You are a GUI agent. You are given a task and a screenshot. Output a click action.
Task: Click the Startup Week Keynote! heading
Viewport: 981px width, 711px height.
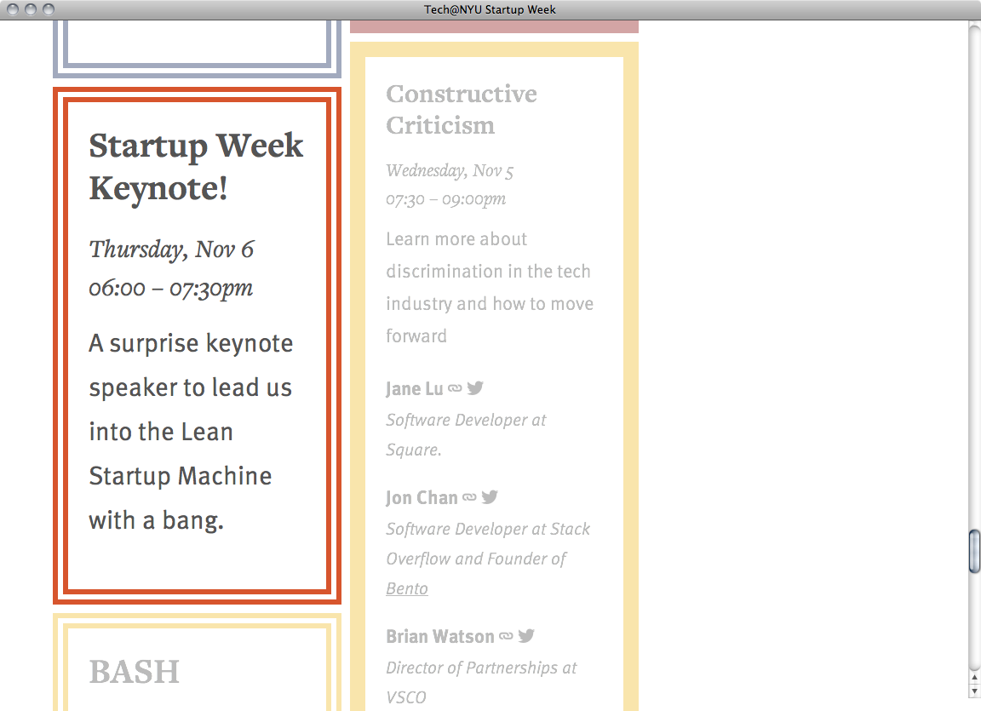tap(196, 166)
